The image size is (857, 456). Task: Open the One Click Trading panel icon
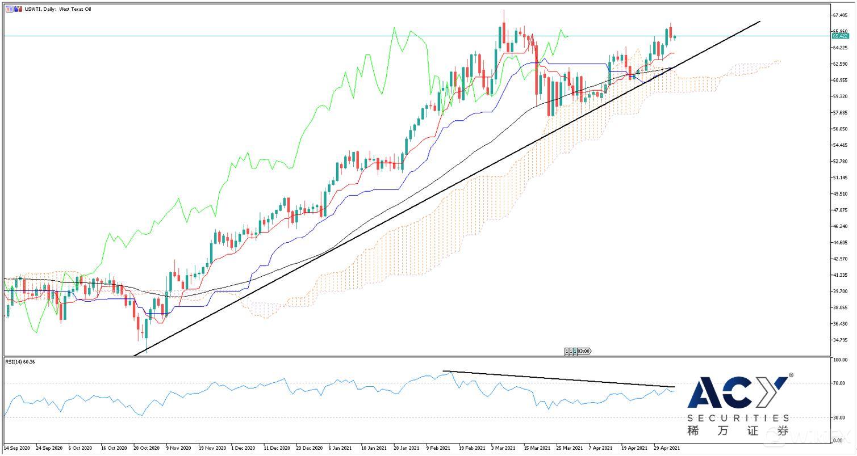(10, 9)
